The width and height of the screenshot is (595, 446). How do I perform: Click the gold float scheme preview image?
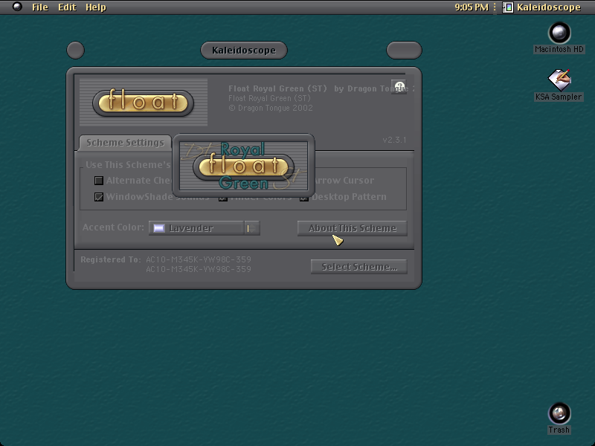click(144, 102)
